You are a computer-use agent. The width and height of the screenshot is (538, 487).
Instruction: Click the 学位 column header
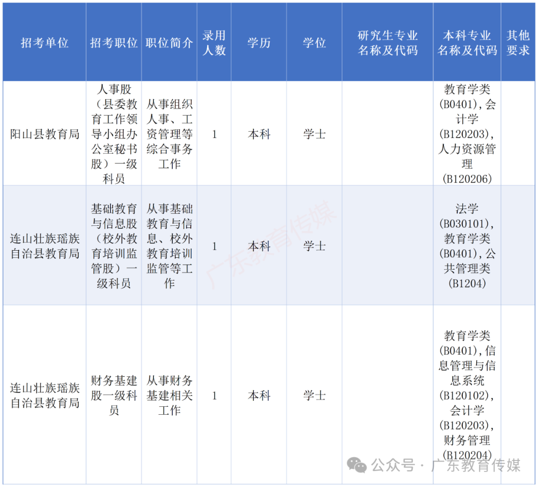tap(313, 43)
